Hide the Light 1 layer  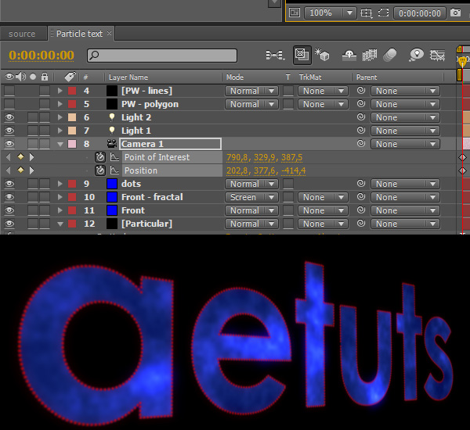pos(9,131)
